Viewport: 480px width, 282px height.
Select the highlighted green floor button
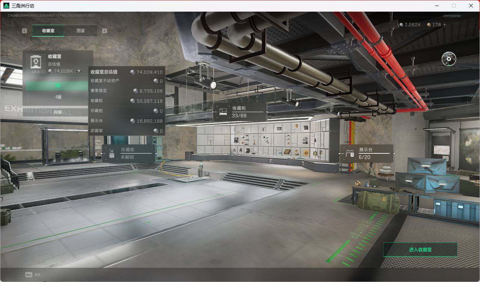tap(58, 86)
